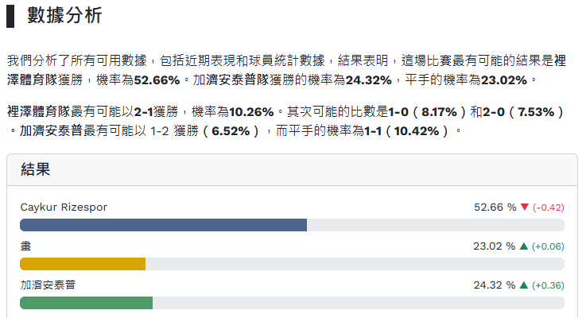
Task: Click the unfilled grey part of the draw bar
Action: click(354, 264)
